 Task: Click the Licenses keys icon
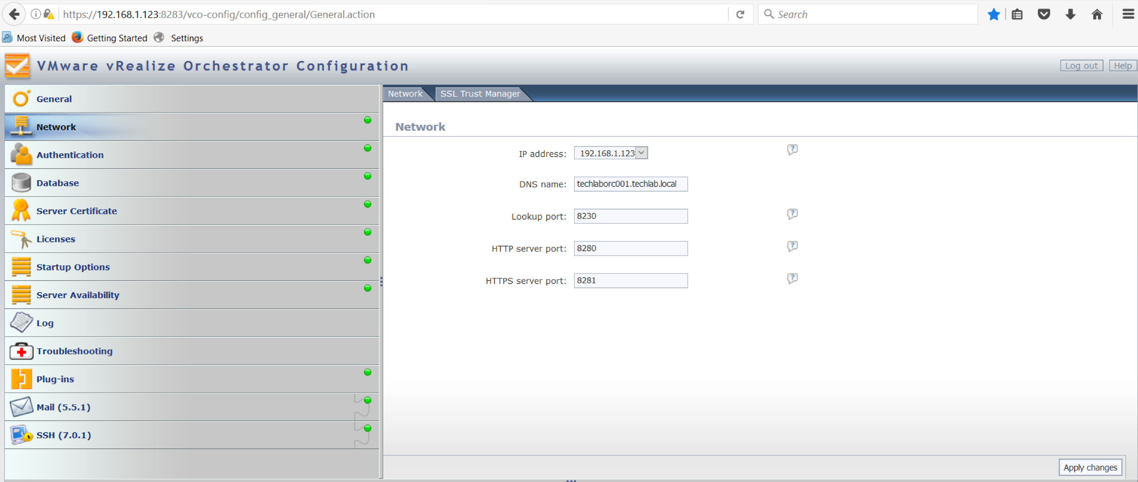point(21,239)
